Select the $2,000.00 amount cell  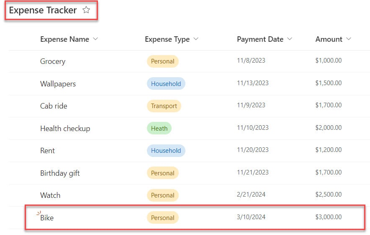click(329, 128)
